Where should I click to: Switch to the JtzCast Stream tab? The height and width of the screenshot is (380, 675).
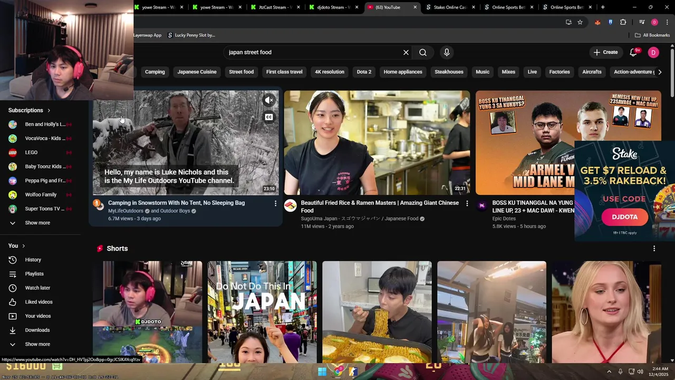[x=275, y=7]
